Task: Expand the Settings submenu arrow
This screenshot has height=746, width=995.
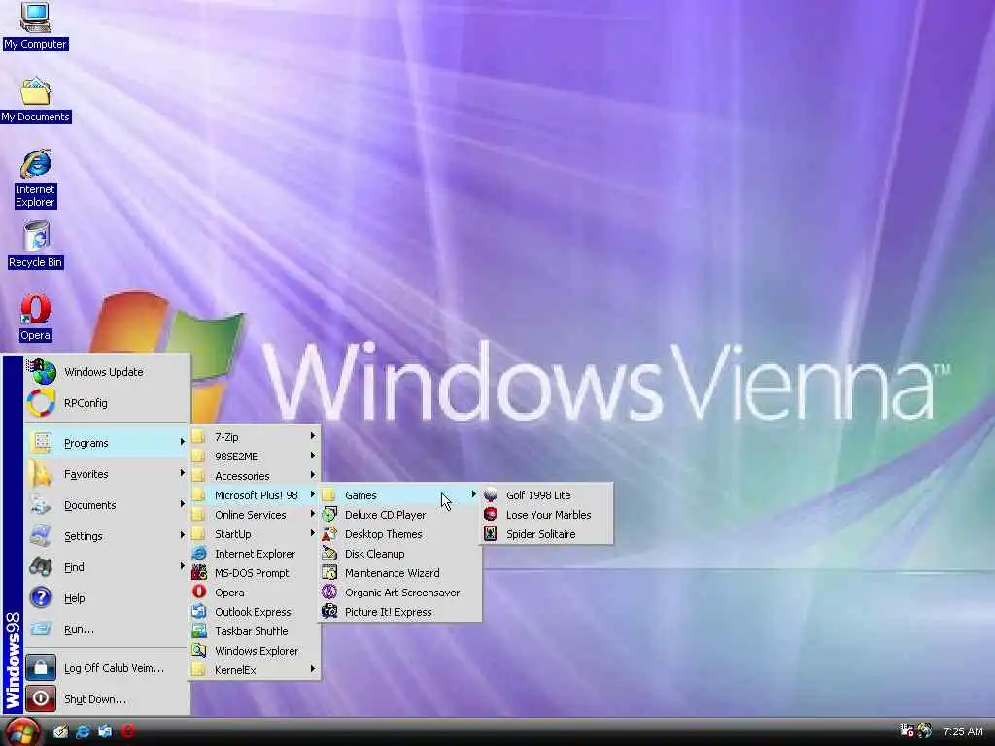Action: 182,535
